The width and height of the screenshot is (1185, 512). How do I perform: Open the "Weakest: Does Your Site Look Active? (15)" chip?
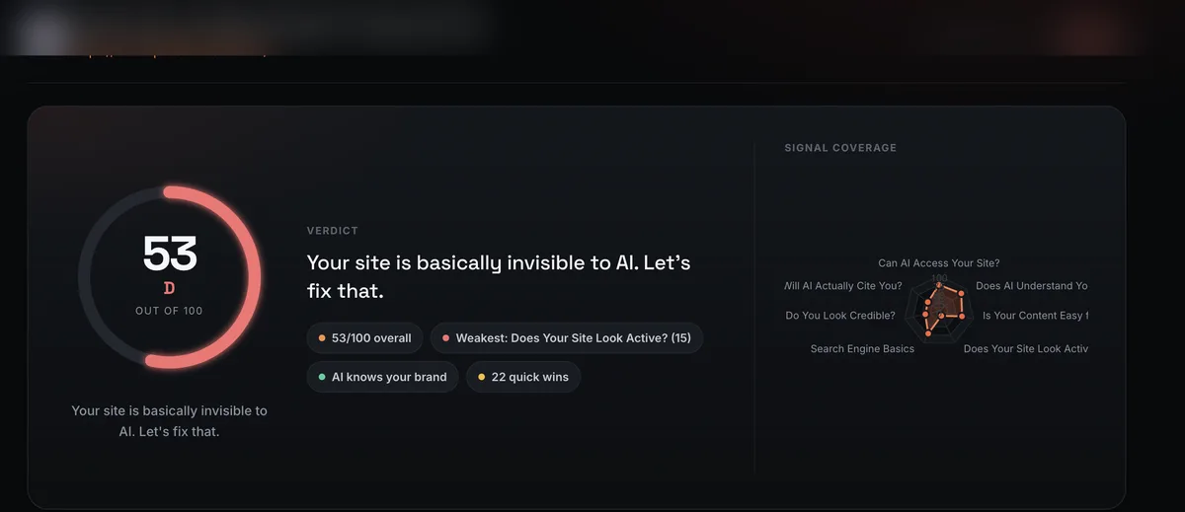pos(567,337)
